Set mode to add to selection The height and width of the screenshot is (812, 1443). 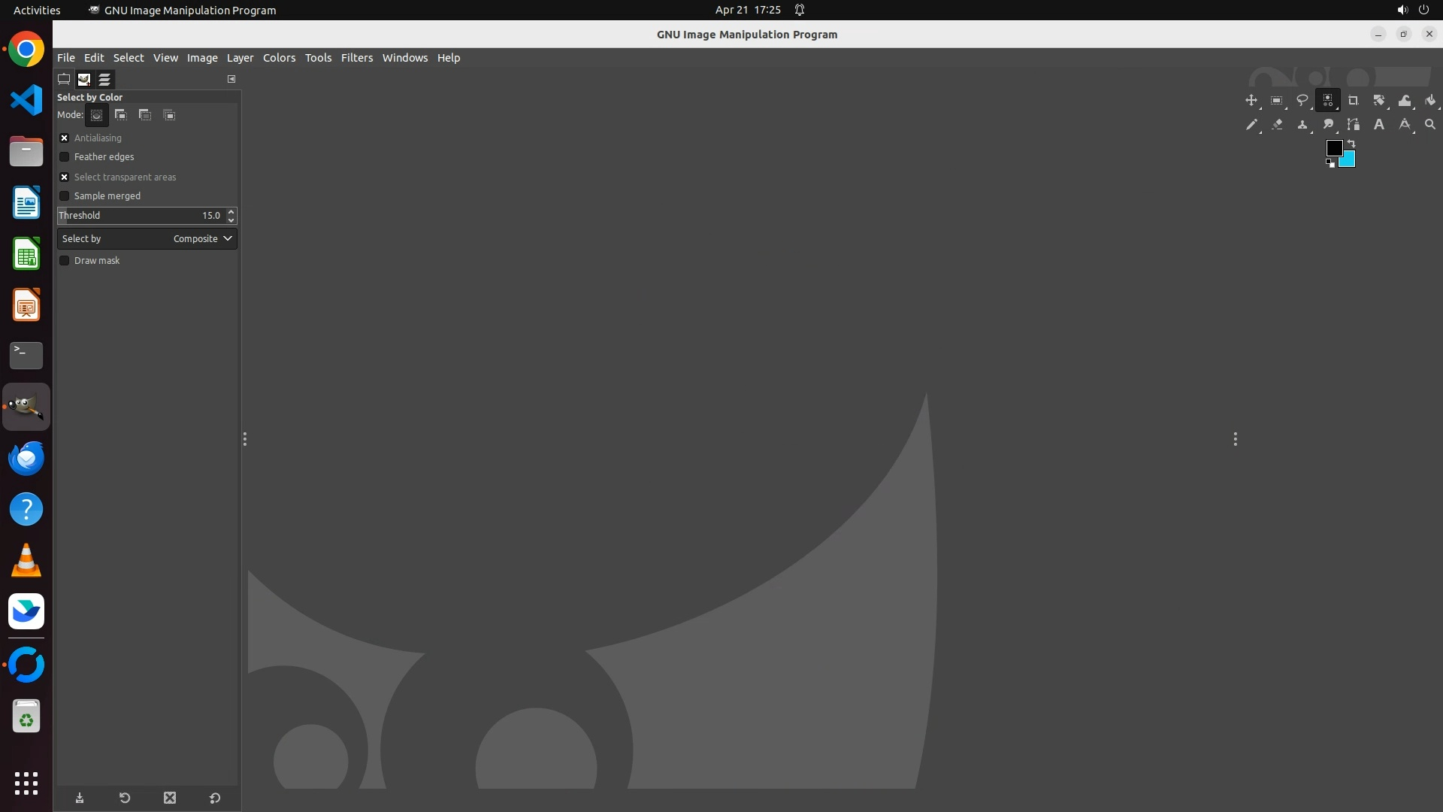coord(120,115)
